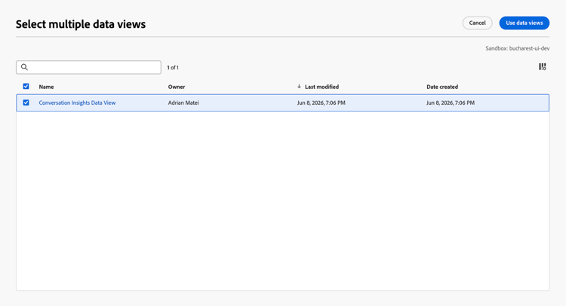Open Conversation Insights Data View link
Screen dimensions: 566x306
pyautogui.click(x=77, y=103)
